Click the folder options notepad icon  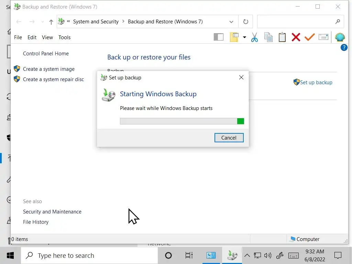(234, 37)
